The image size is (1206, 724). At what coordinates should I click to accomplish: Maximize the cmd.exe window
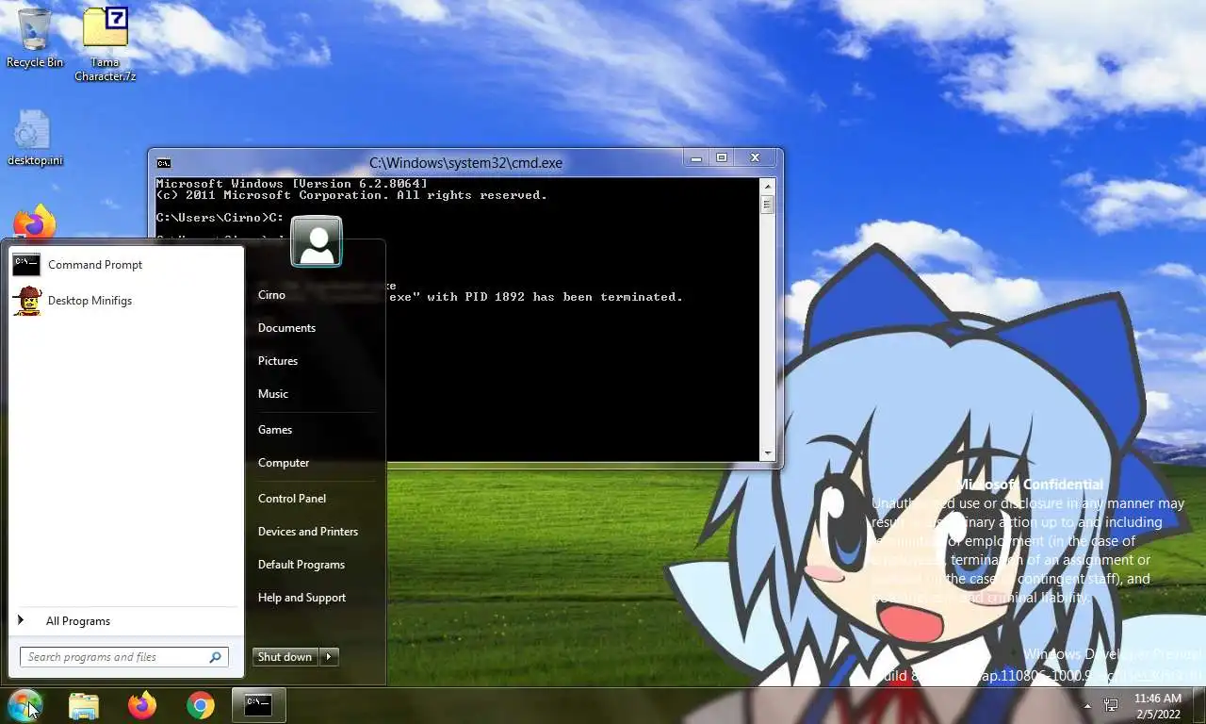pos(722,158)
